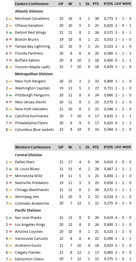Click green up arrow beside Detroit Red Wings
136x262 pixels.
10,33
